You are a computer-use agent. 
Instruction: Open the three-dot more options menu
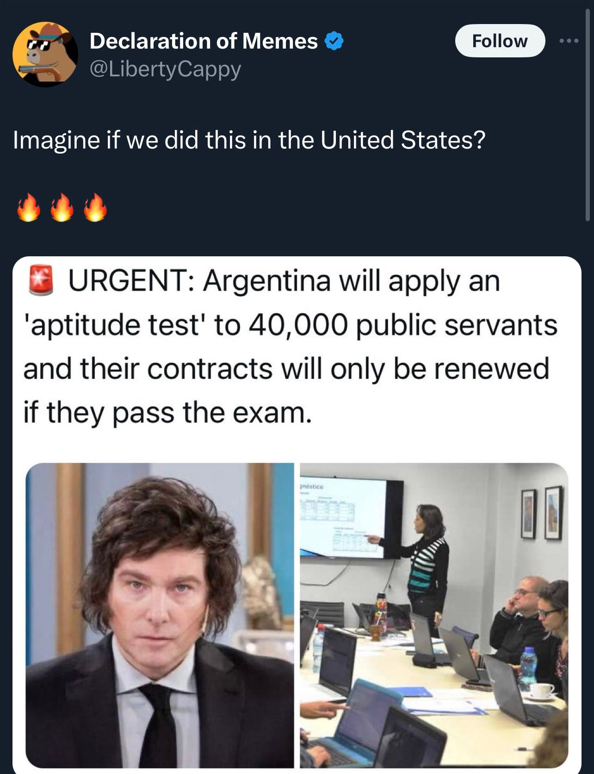[x=569, y=41]
